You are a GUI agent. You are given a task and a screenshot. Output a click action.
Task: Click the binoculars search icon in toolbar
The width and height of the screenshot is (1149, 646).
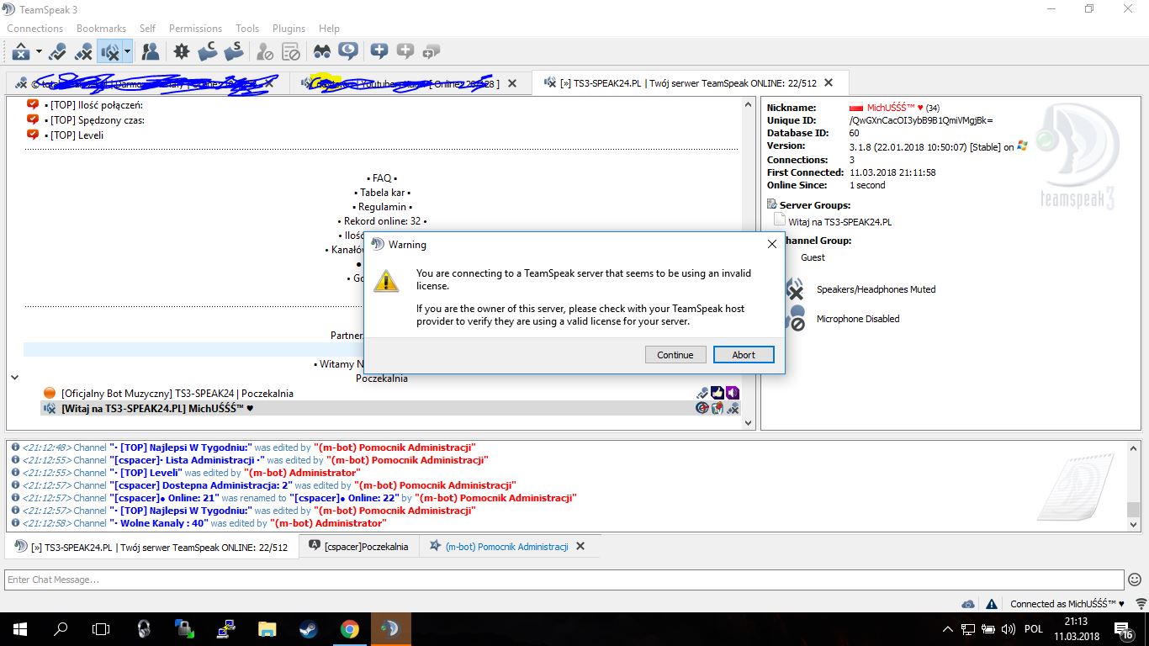[x=322, y=52]
